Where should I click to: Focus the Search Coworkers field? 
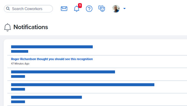[28, 9]
